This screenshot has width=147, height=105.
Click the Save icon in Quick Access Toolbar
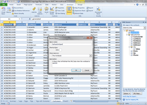(5, 1)
